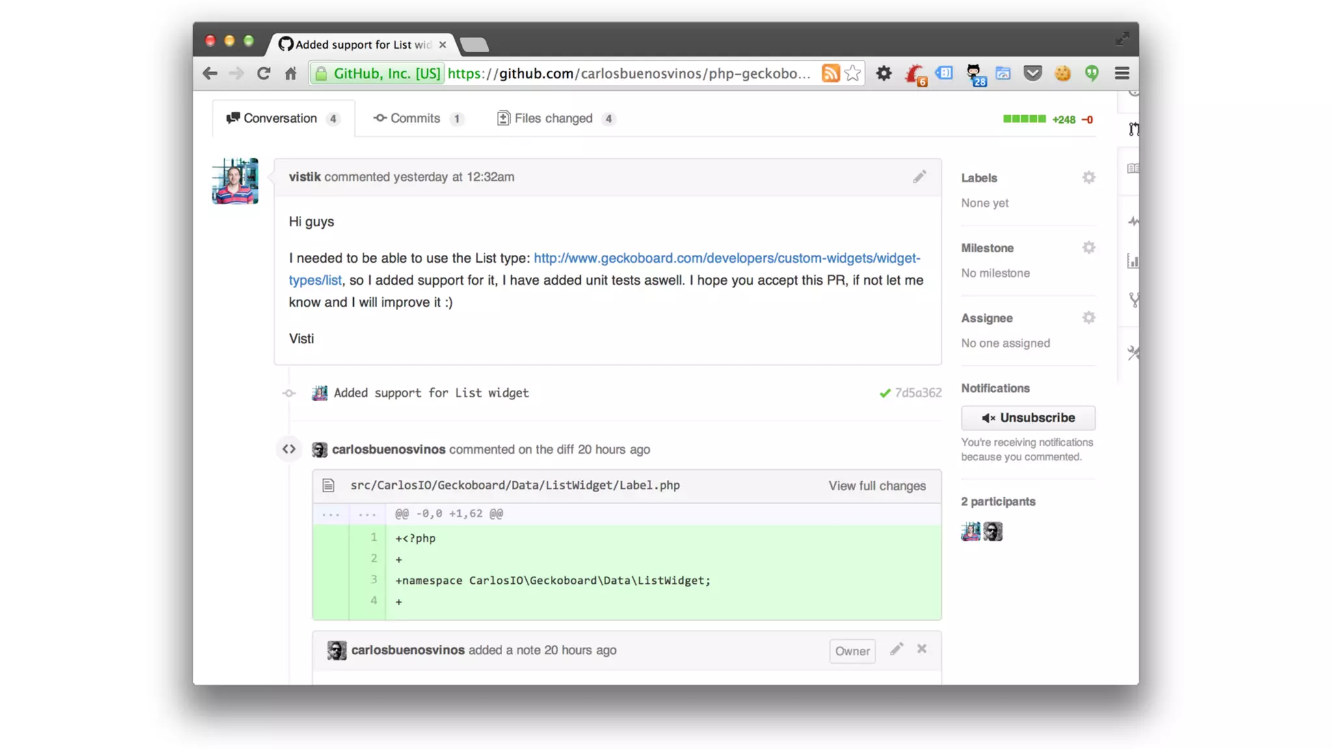Click Unsubscribe from notifications

pyautogui.click(x=1028, y=417)
